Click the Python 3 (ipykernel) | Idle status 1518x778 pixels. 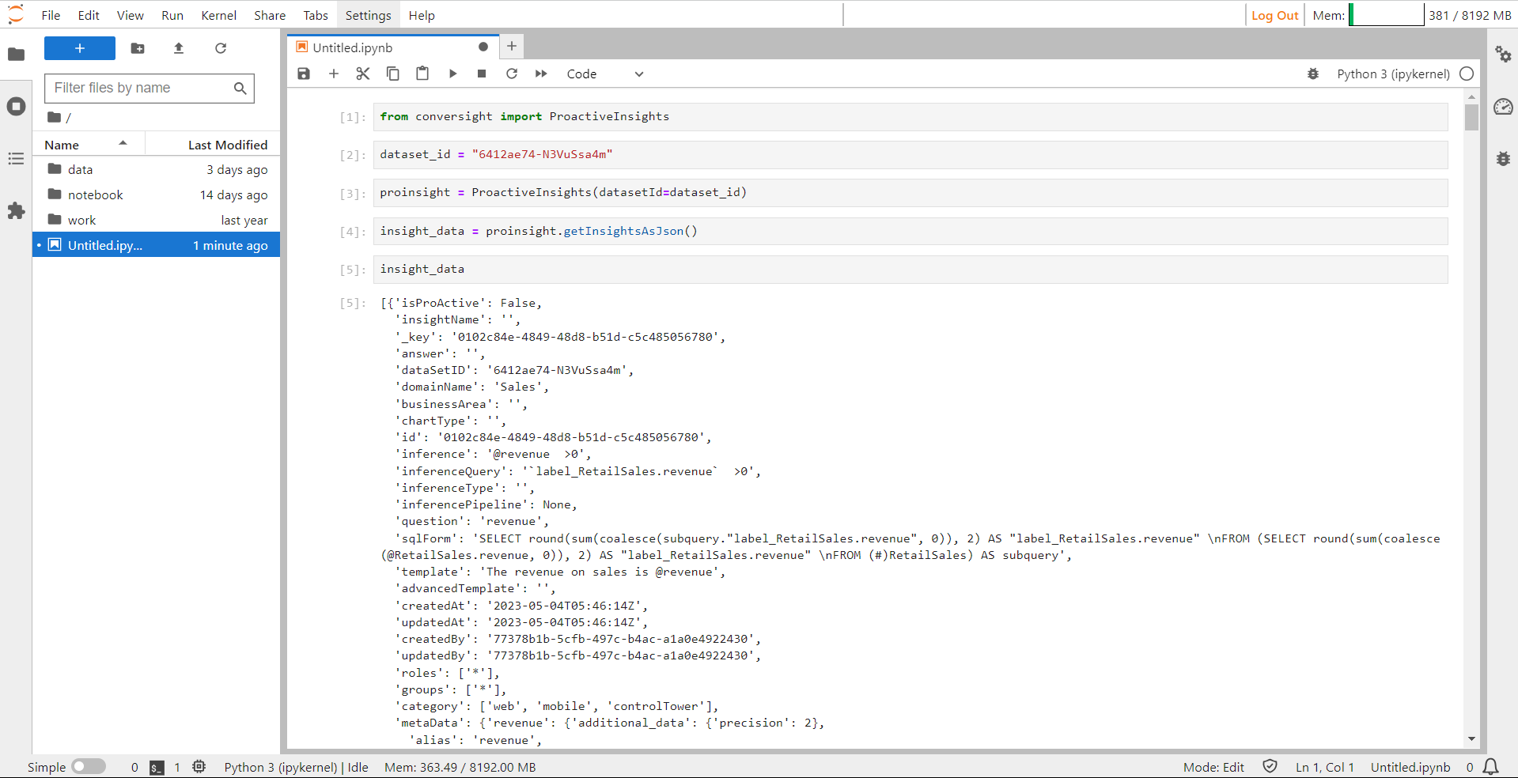tap(296, 767)
